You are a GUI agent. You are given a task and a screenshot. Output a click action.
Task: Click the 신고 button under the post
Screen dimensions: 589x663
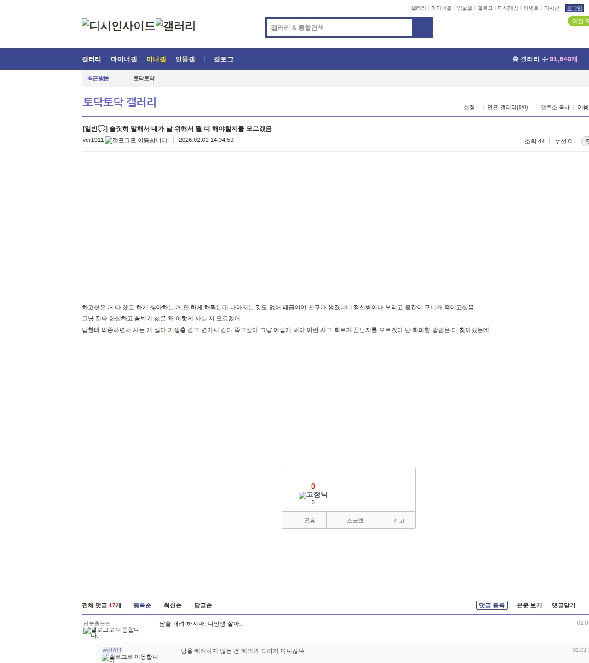[398, 521]
